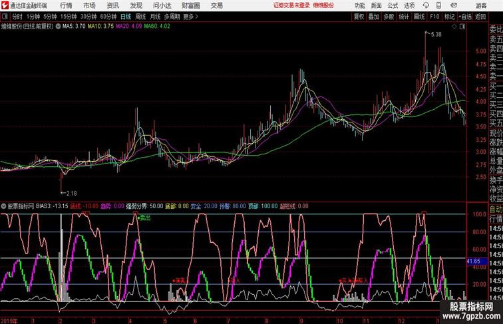The height and width of the screenshot is (324, 503).
Task: Open the 财富圈 menu
Action: point(191,5)
